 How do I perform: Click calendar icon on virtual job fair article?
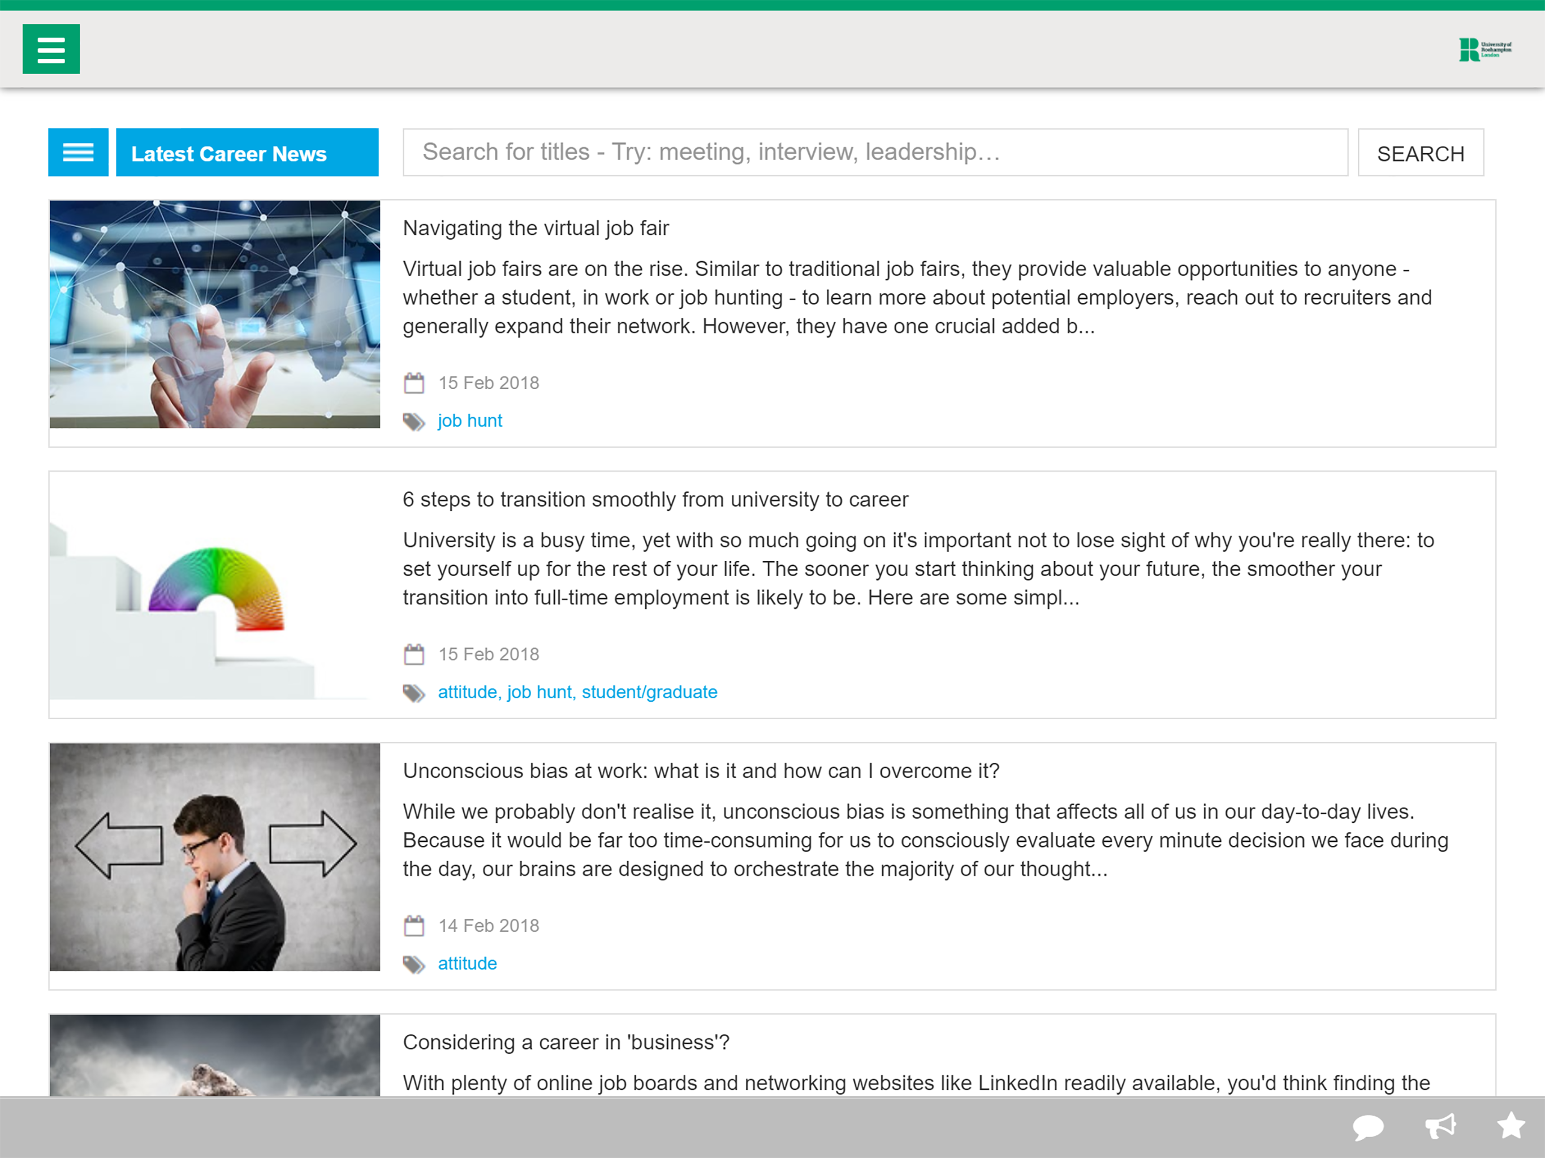(414, 383)
